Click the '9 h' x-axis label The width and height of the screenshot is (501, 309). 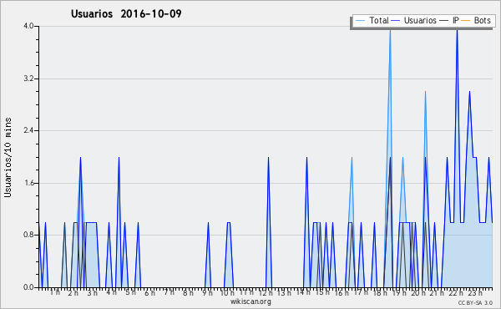pyautogui.click(x=207, y=292)
